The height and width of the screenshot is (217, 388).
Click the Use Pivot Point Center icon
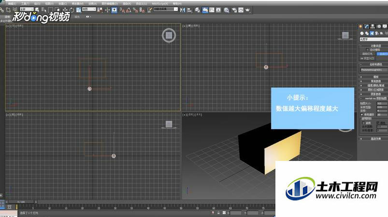tap(100, 10)
